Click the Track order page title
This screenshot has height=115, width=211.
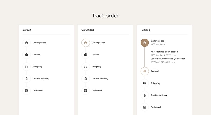point(105,16)
